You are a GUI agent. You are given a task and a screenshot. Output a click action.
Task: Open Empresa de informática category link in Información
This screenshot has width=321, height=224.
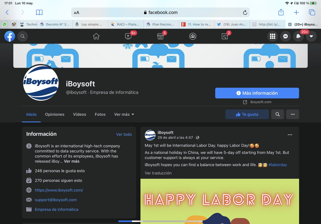tap(56, 209)
